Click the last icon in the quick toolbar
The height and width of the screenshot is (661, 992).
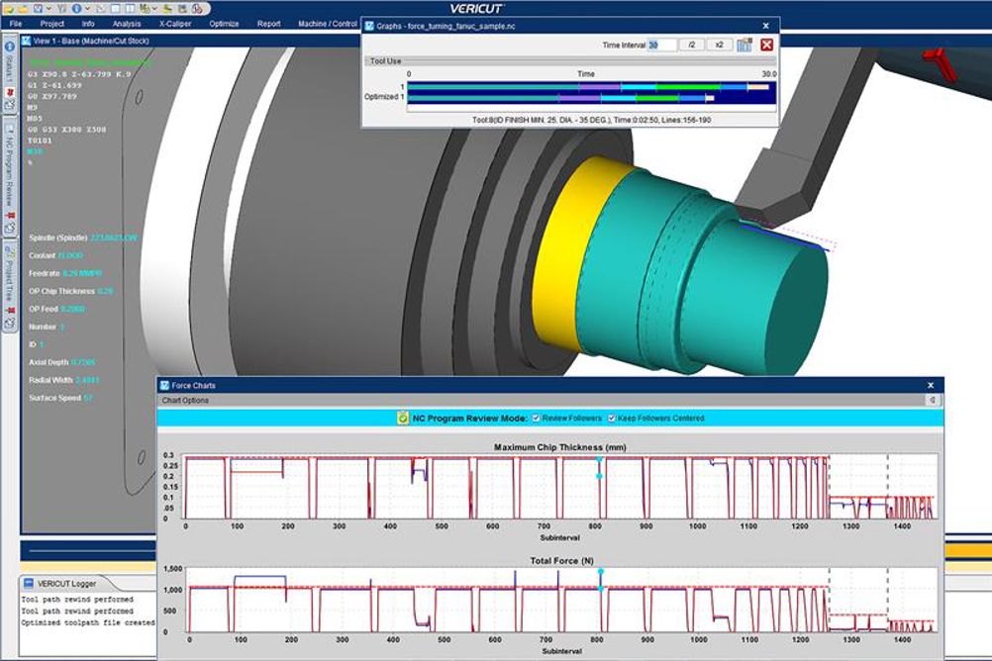click(197, 9)
